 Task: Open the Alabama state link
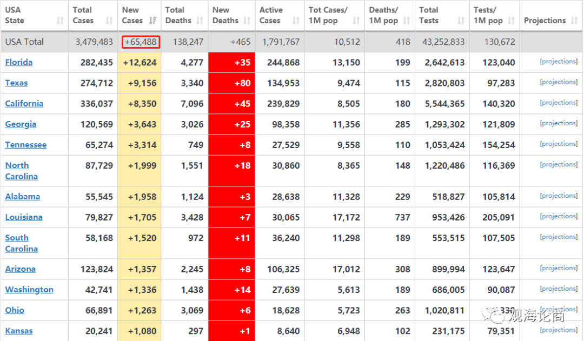click(x=22, y=197)
